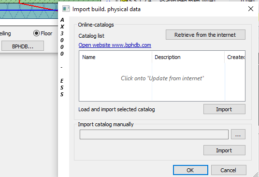Click Import button for selected catalog

pyautogui.click(x=224, y=109)
